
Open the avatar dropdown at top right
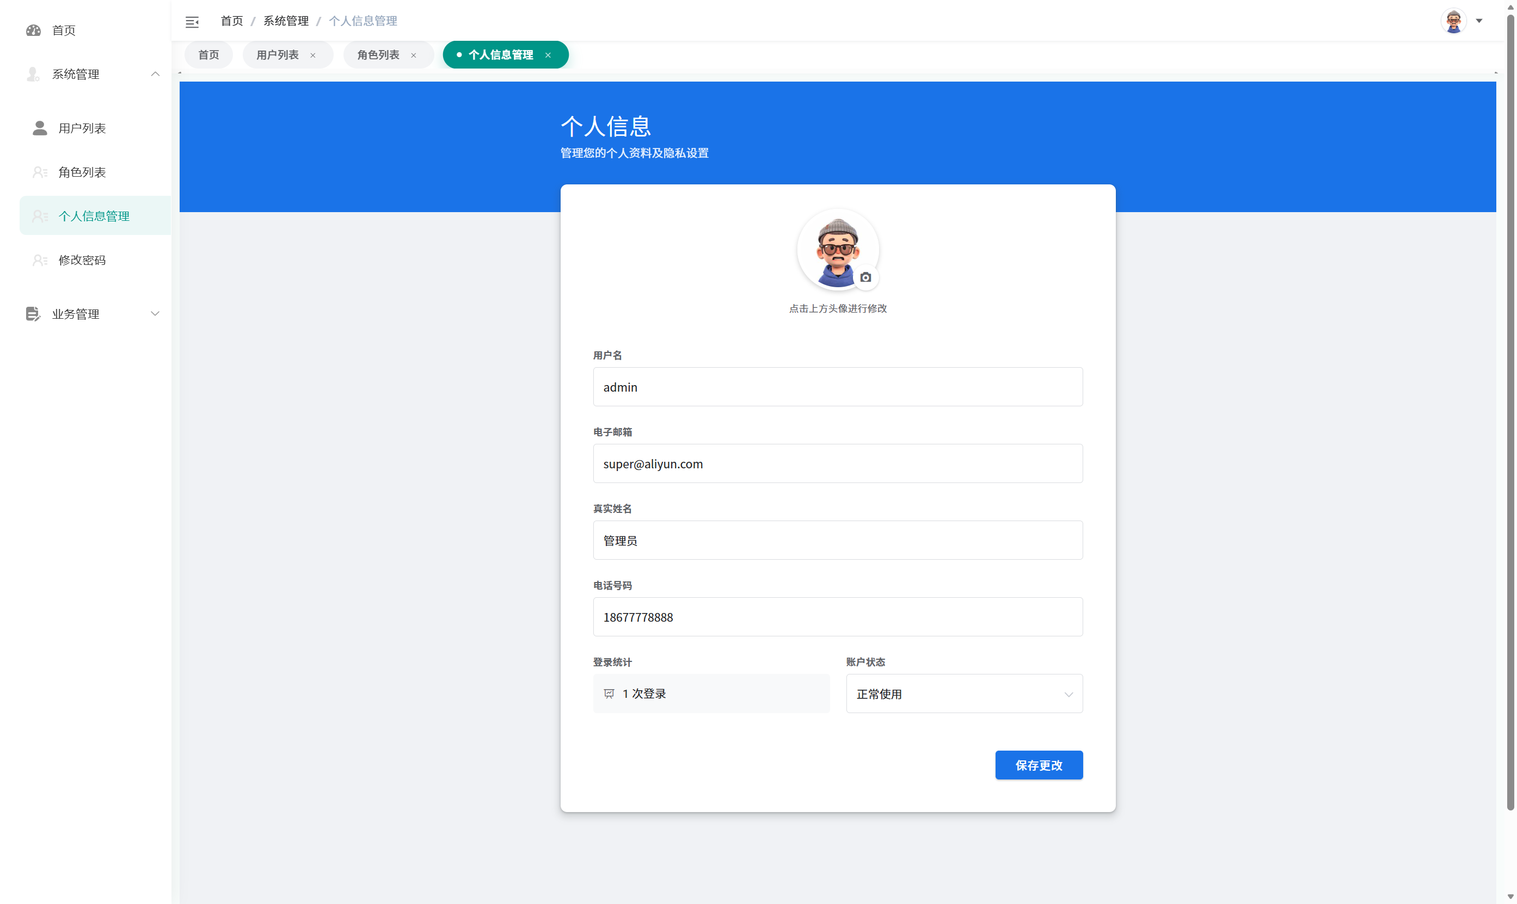(1478, 21)
